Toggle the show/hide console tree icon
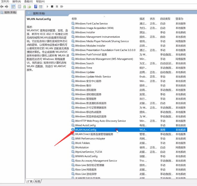The width and height of the screenshot is (197, 186). pyautogui.click(x=13, y=7)
